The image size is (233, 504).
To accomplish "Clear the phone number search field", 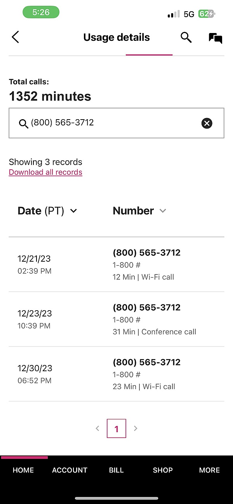I will pos(207,123).
